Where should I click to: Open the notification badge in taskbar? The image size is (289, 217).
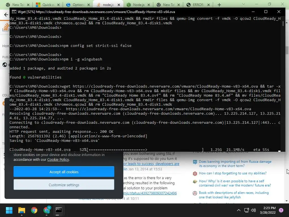coord(281,210)
